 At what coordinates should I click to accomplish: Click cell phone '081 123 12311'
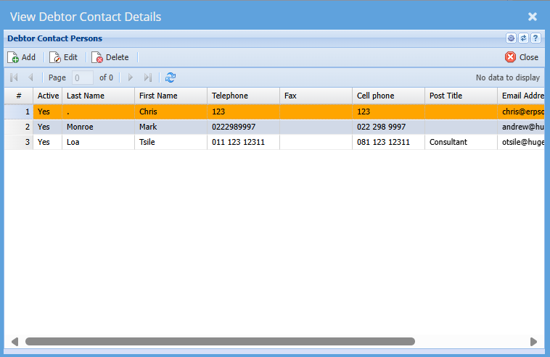pos(389,142)
